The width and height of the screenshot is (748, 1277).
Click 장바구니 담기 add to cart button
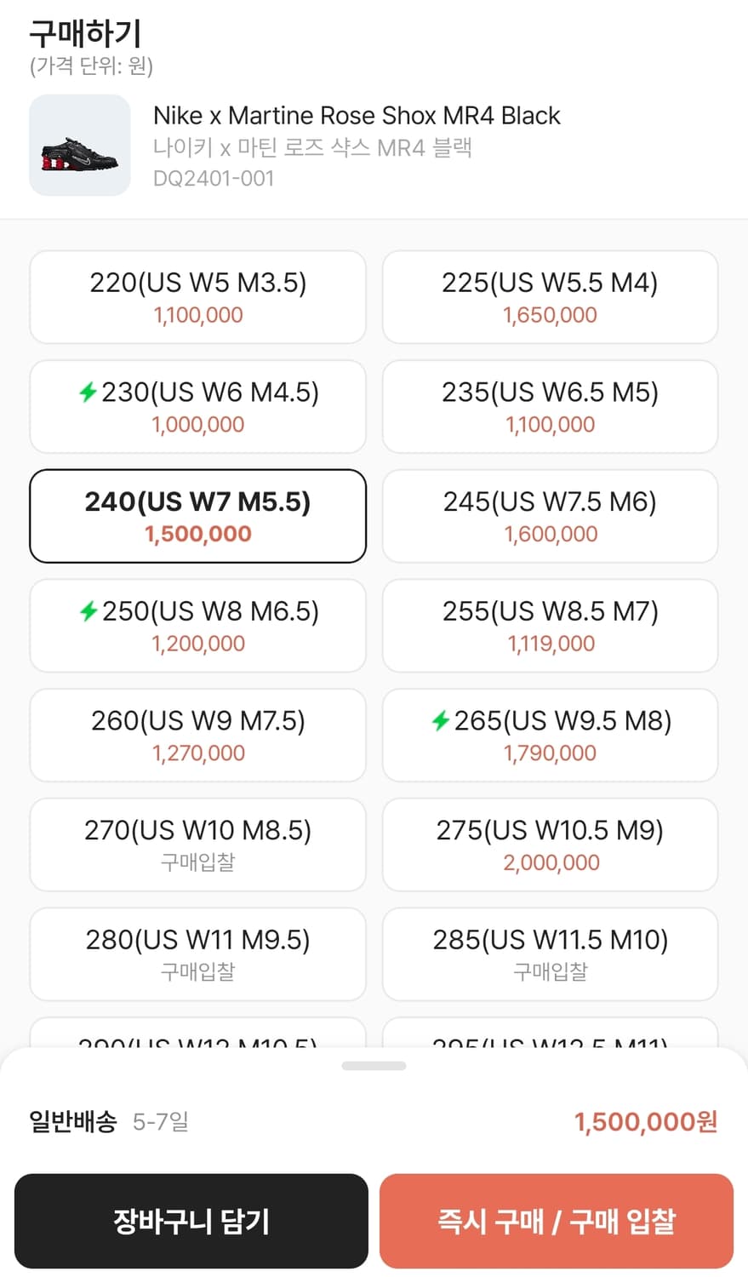tap(191, 1222)
